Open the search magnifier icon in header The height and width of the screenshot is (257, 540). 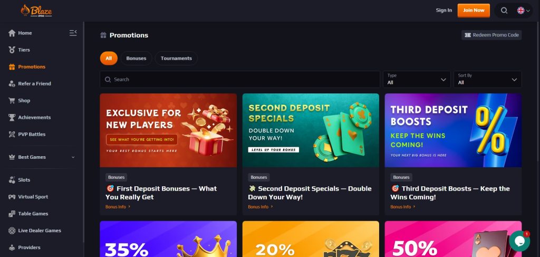(504, 11)
